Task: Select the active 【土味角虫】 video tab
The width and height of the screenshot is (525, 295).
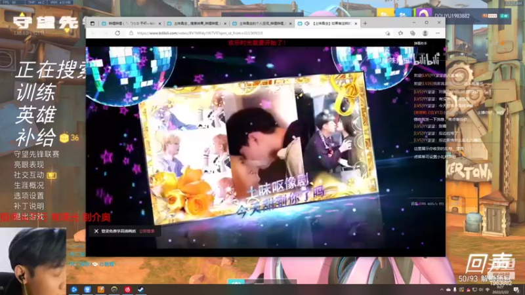Action: pyautogui.click(x=327, y=24)
